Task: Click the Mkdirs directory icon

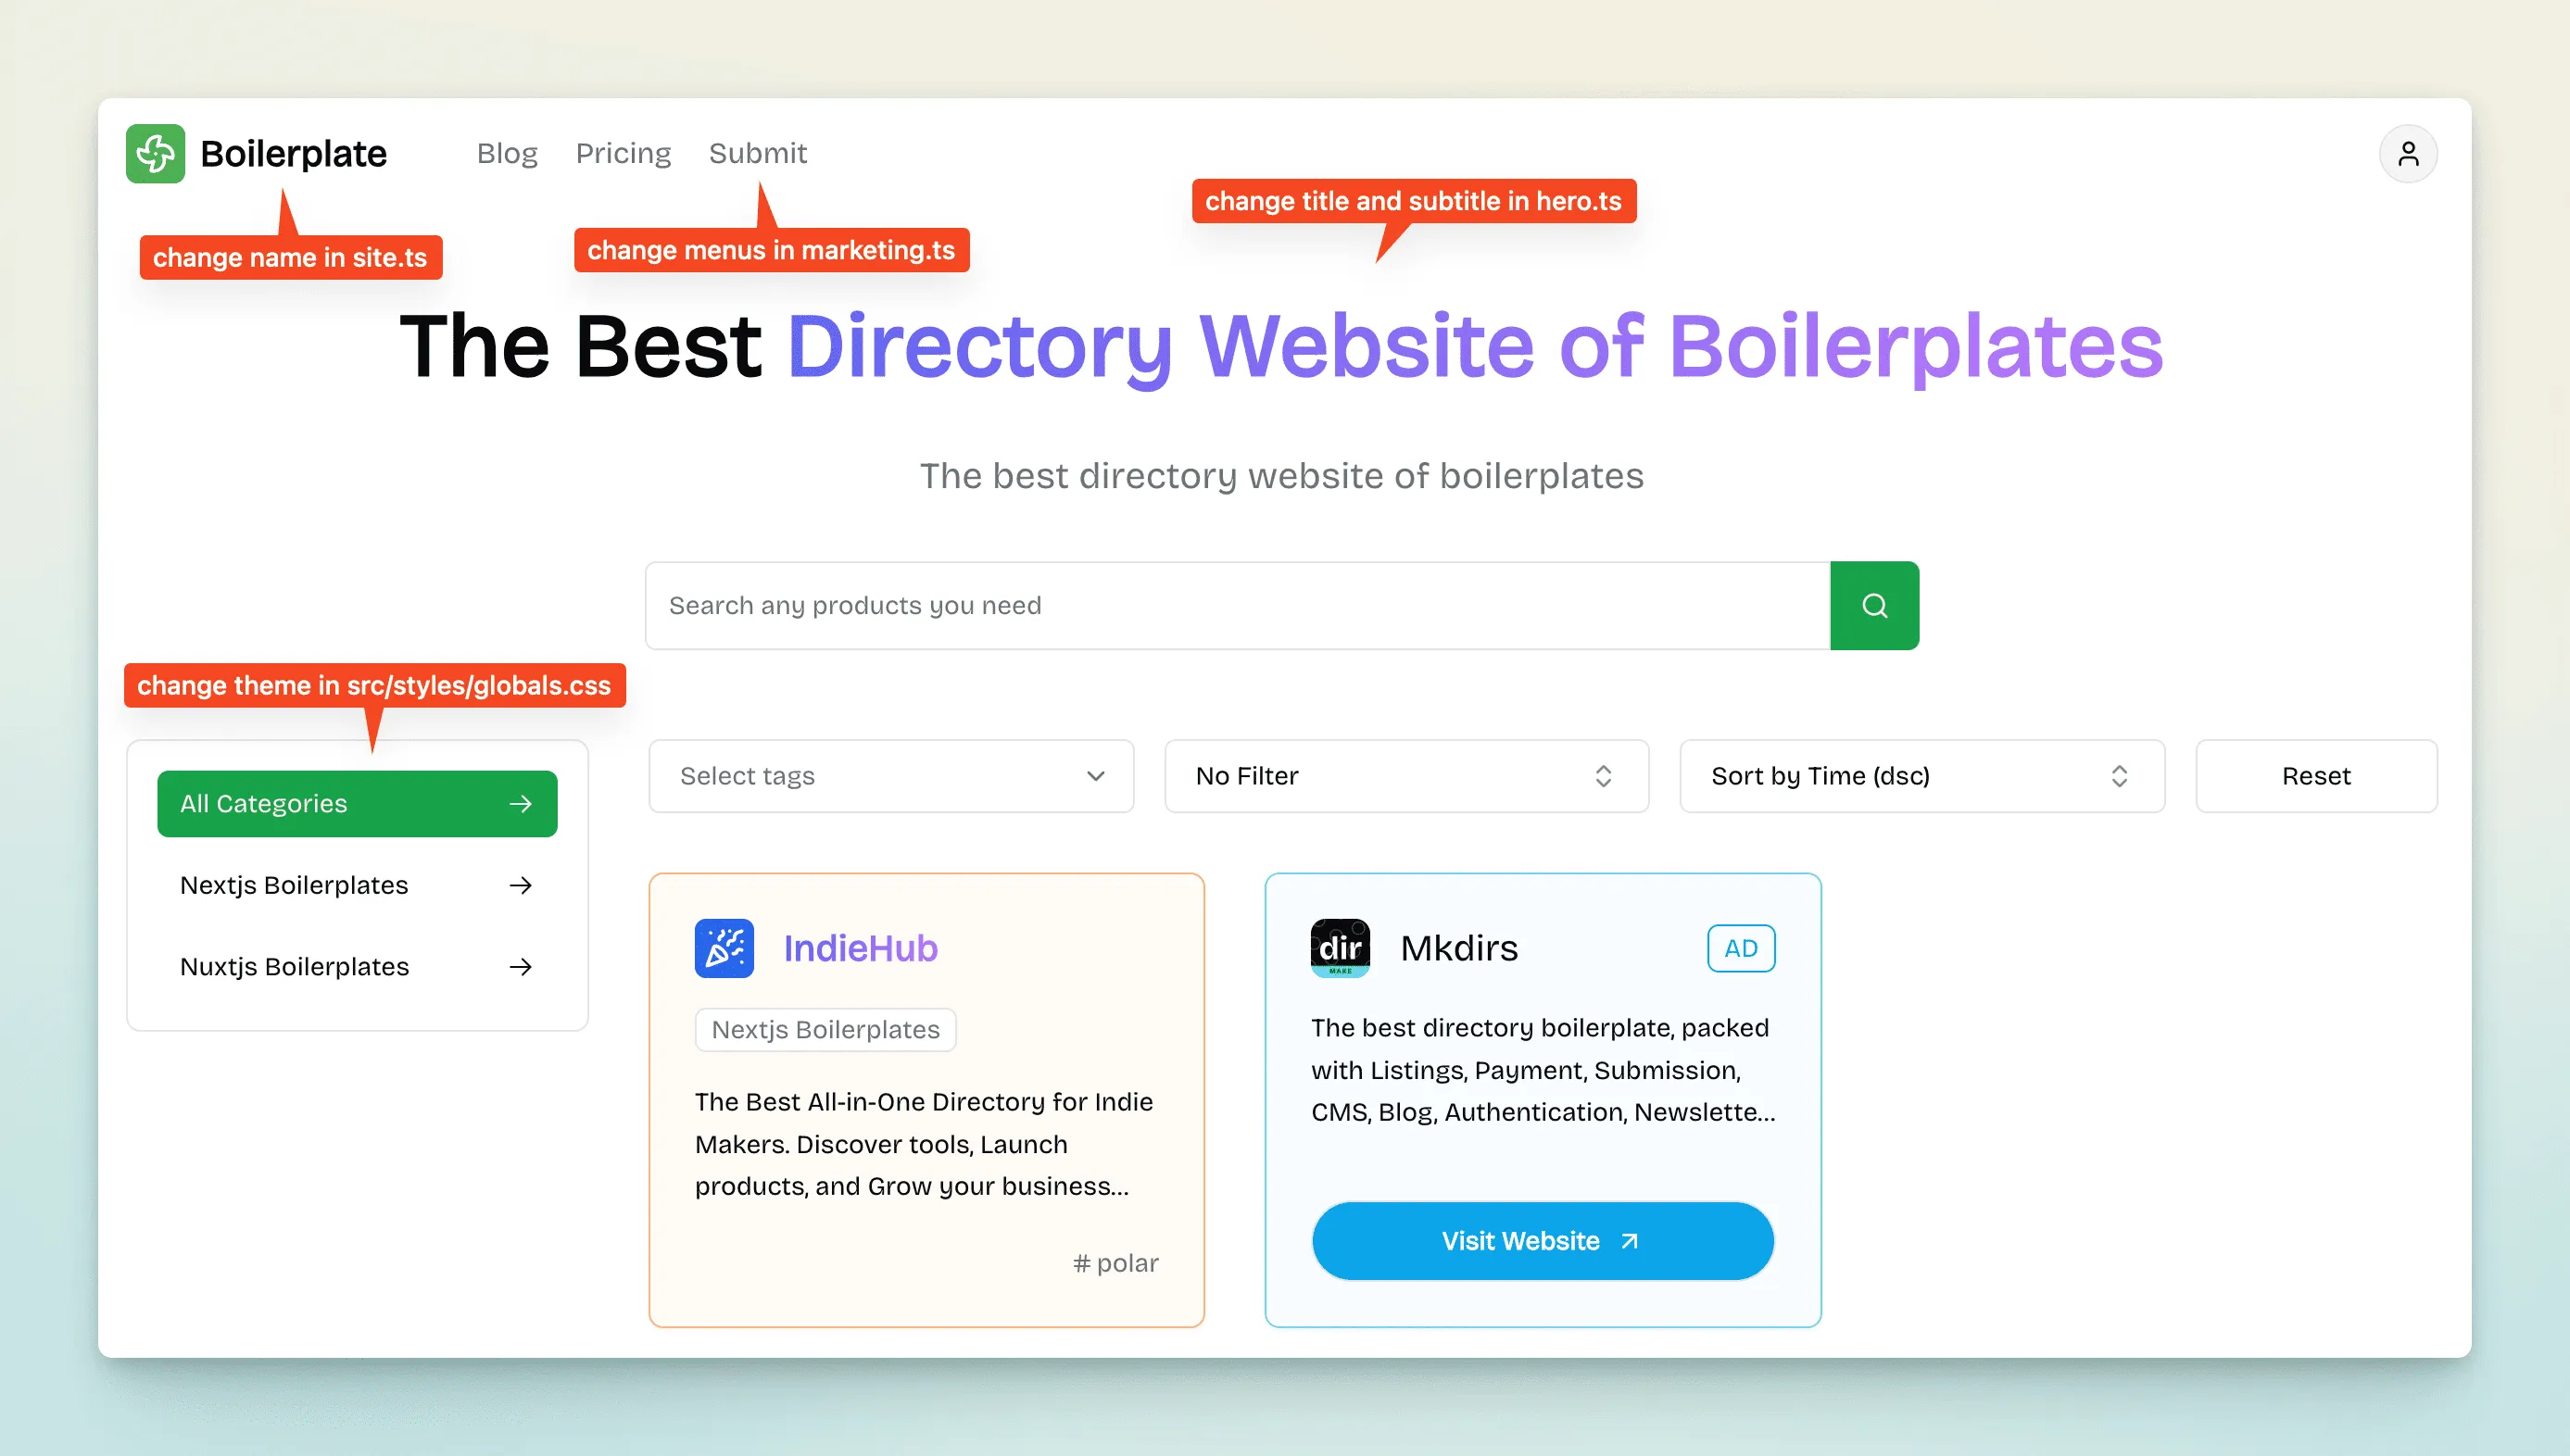Action: pyautogui.click(x=1338, y=948)
